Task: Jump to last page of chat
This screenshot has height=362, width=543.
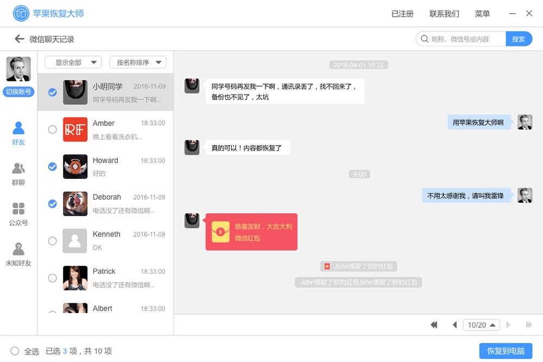Action: click(x=529, y=324)
